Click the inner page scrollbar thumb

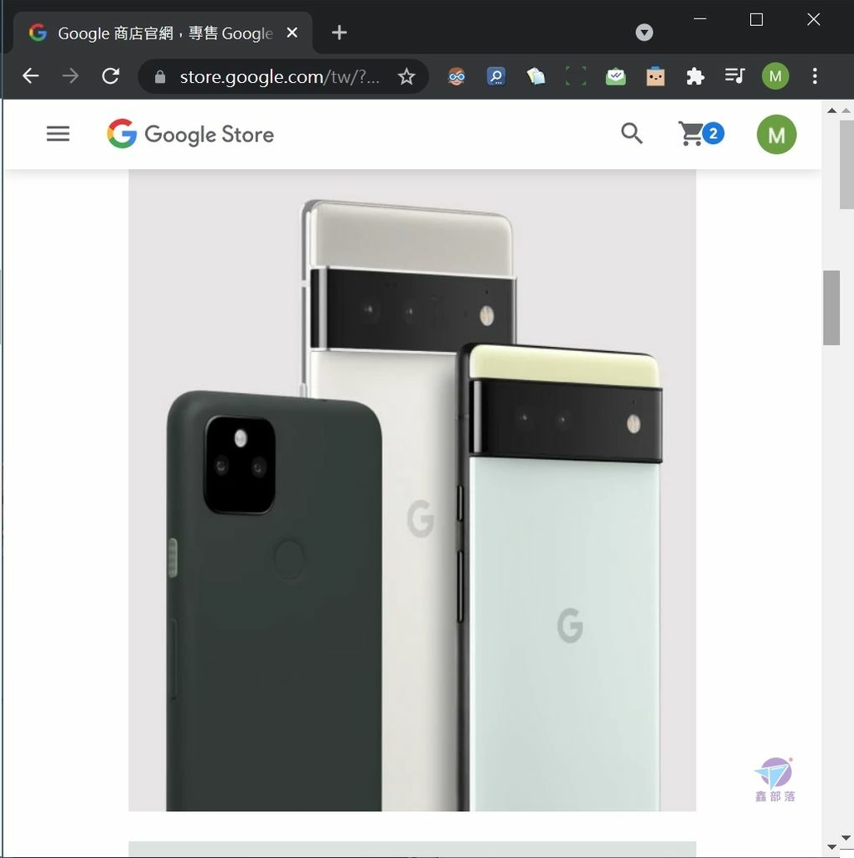831,308
